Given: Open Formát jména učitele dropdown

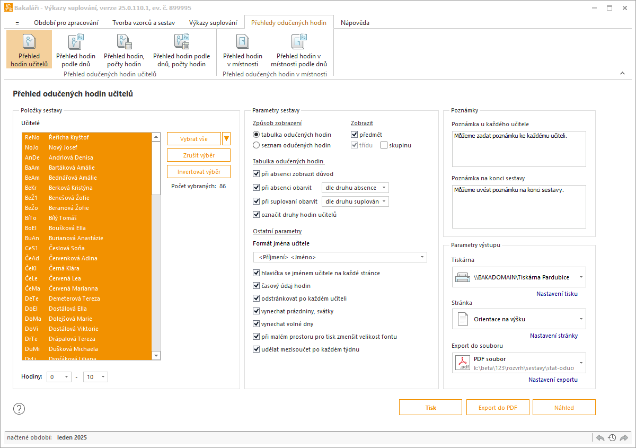Looking at the screenshot, I should [340, 257].
